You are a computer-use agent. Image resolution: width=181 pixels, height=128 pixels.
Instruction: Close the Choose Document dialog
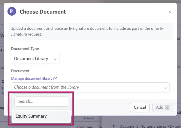point(170,12)
